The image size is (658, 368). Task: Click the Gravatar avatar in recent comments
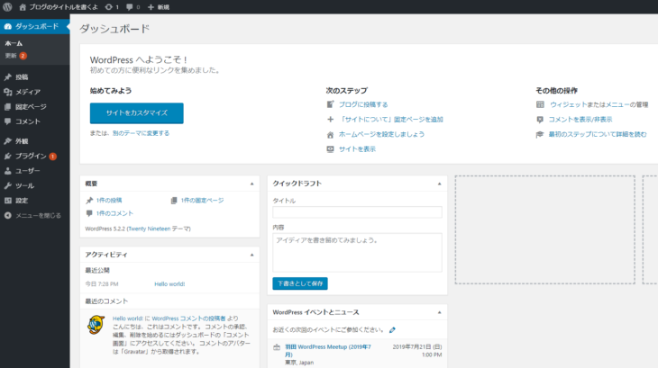click(96, 325)
